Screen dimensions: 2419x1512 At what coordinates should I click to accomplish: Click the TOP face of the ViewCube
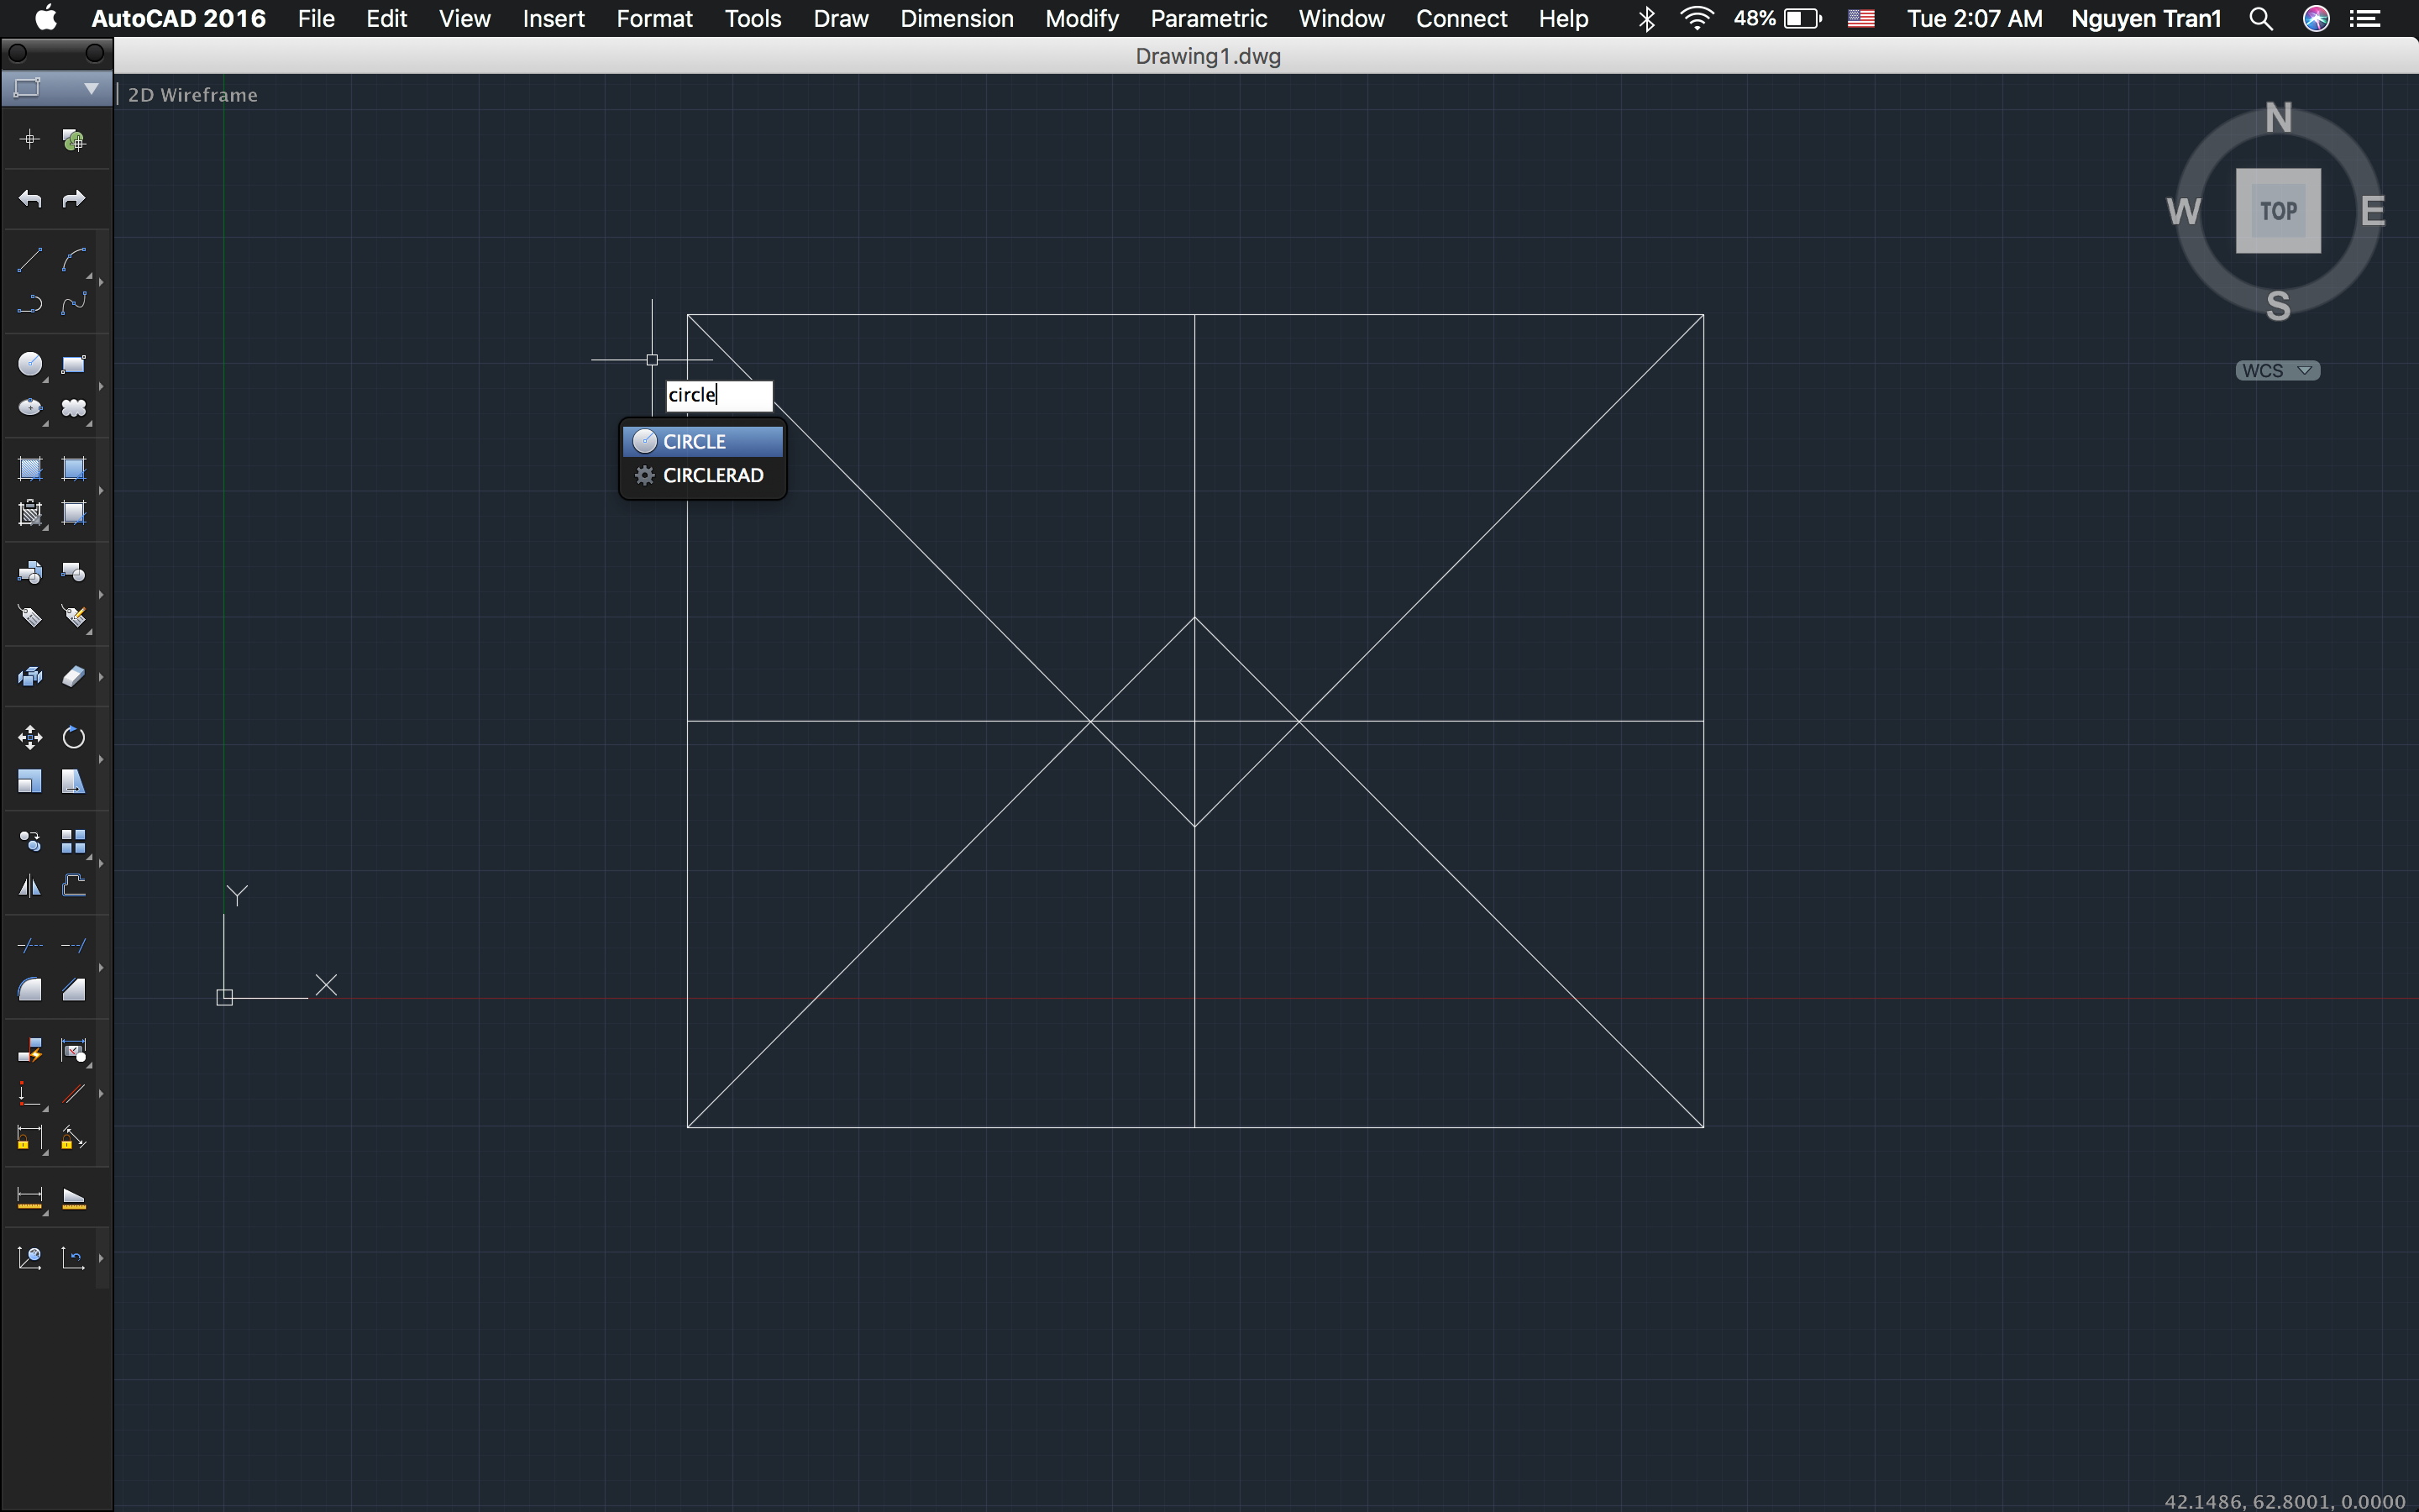pos(2278,211)
